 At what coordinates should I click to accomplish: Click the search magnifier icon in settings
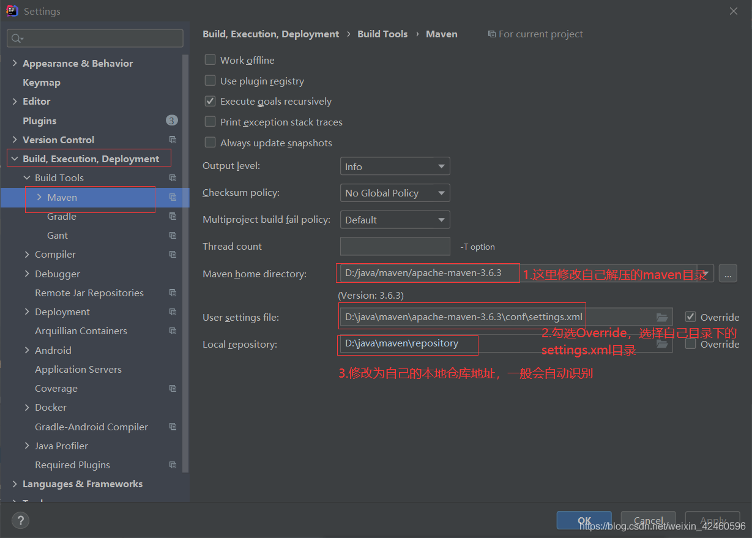pos(17,39)
